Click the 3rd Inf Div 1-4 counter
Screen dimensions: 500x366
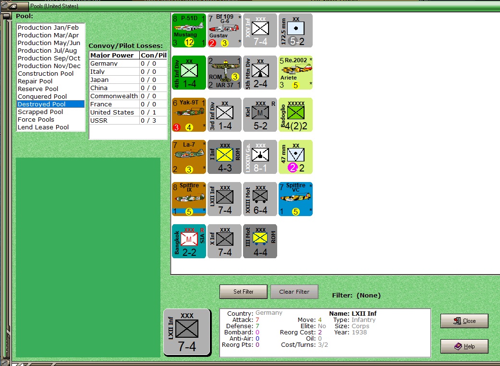(224, 115)
